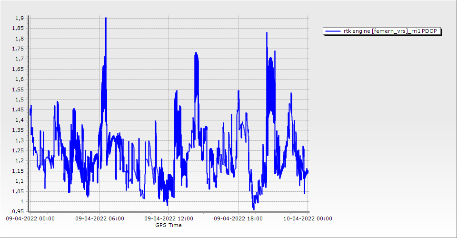Click the 09-04-2022 06:00 time axis label
Viewport: 457px width, 238px height.
[99, 219]
